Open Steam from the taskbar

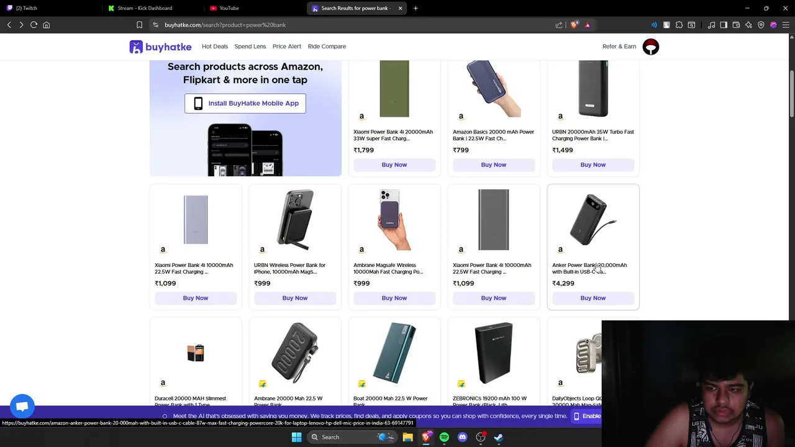click(499, 437)
